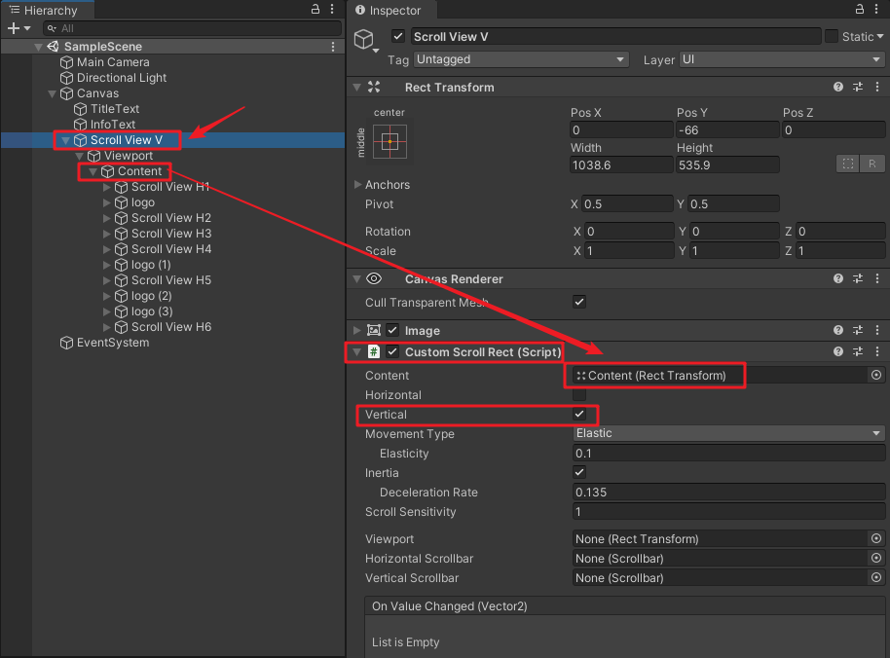
Task: Click the Rect Transform help icon
Action: (x=837, y=87)
